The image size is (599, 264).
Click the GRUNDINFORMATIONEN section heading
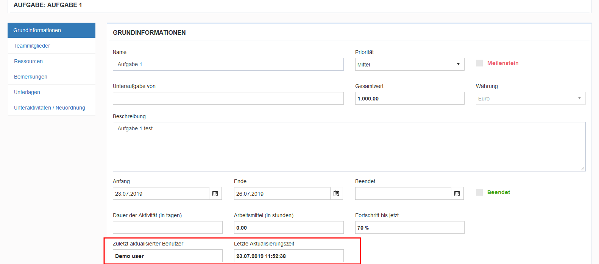[x=149, y=32]
